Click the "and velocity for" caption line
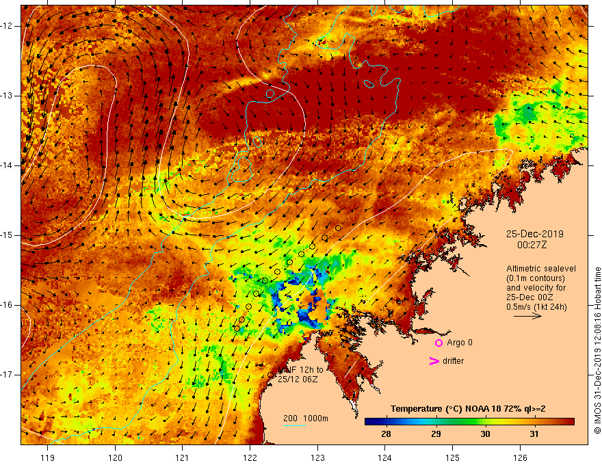This screenshot has width=602, height=465. [x=536, y=288]
